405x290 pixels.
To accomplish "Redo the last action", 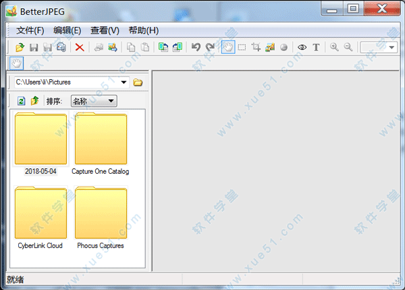I will pyautogui.click(x=210, y=47).
